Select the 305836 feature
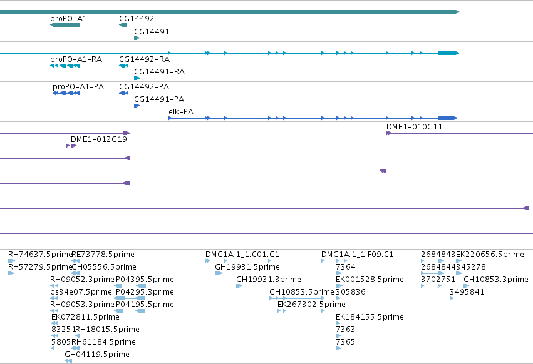Viewport: 533px width, 364px height. pos(351,292)
